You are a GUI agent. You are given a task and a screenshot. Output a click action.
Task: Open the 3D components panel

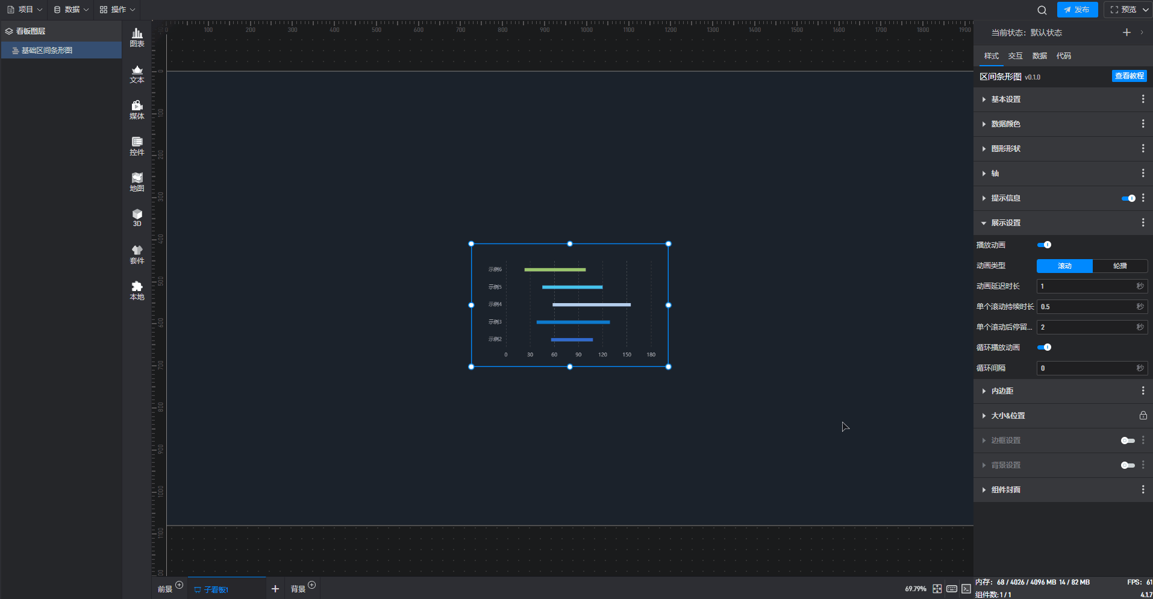point(137,218)
